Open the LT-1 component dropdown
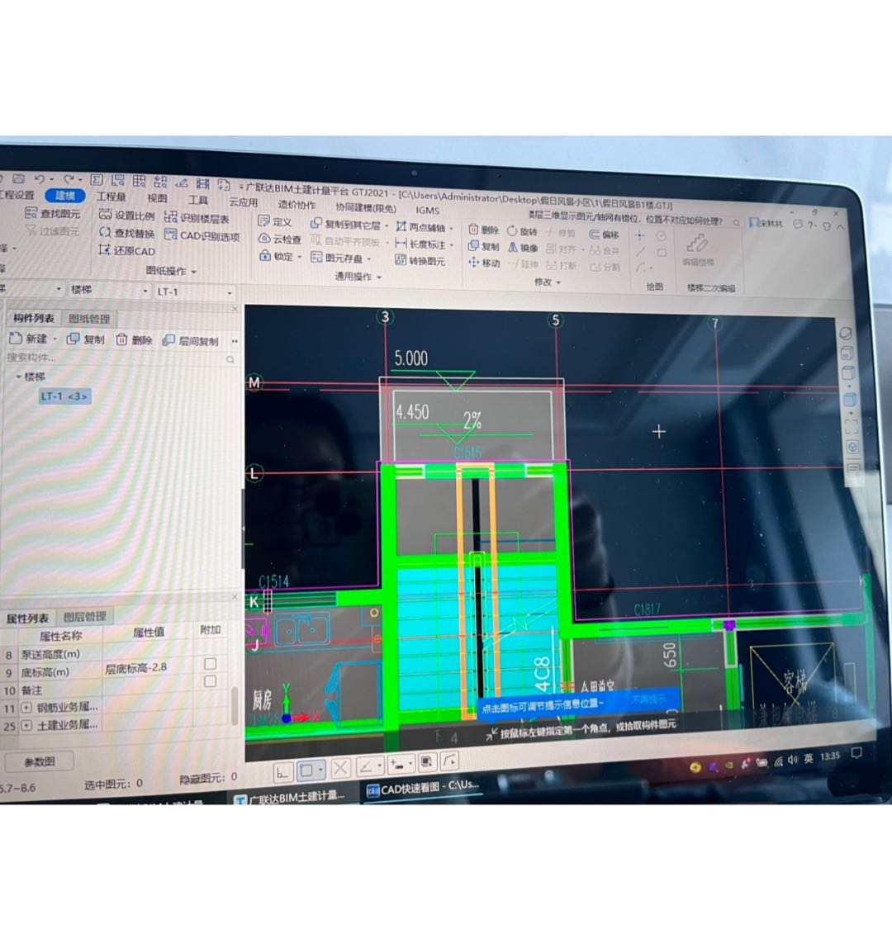This screenshot has width=892, height=929. (230, 292)
